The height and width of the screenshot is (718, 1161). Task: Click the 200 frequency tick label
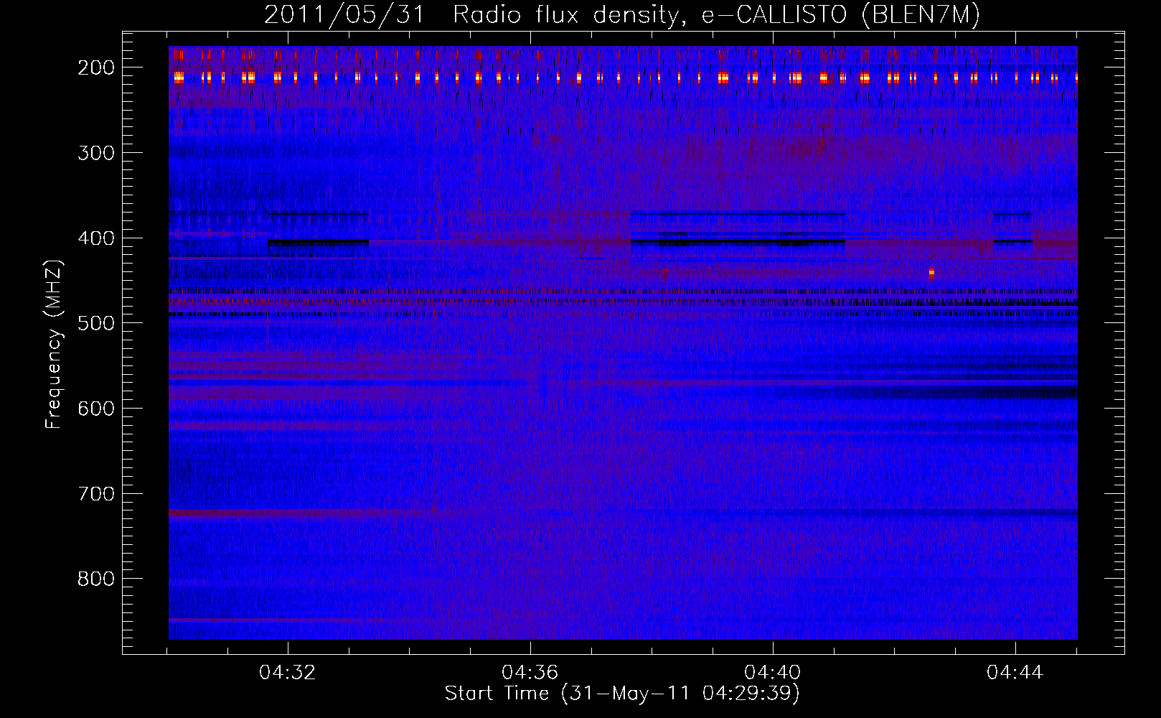pos(96,67)
